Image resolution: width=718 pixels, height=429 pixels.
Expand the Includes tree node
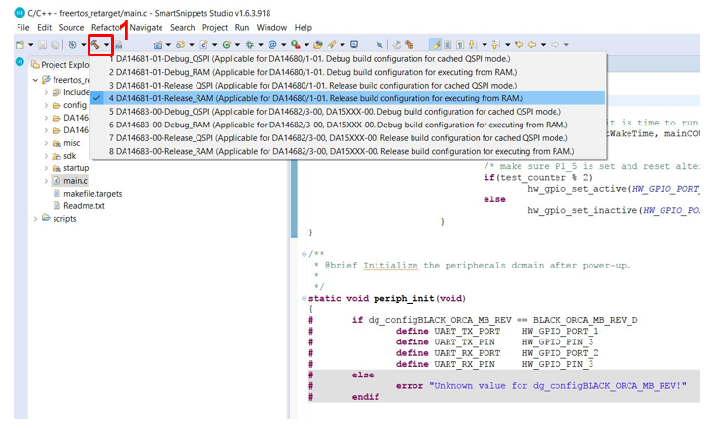tap(46, 92)
